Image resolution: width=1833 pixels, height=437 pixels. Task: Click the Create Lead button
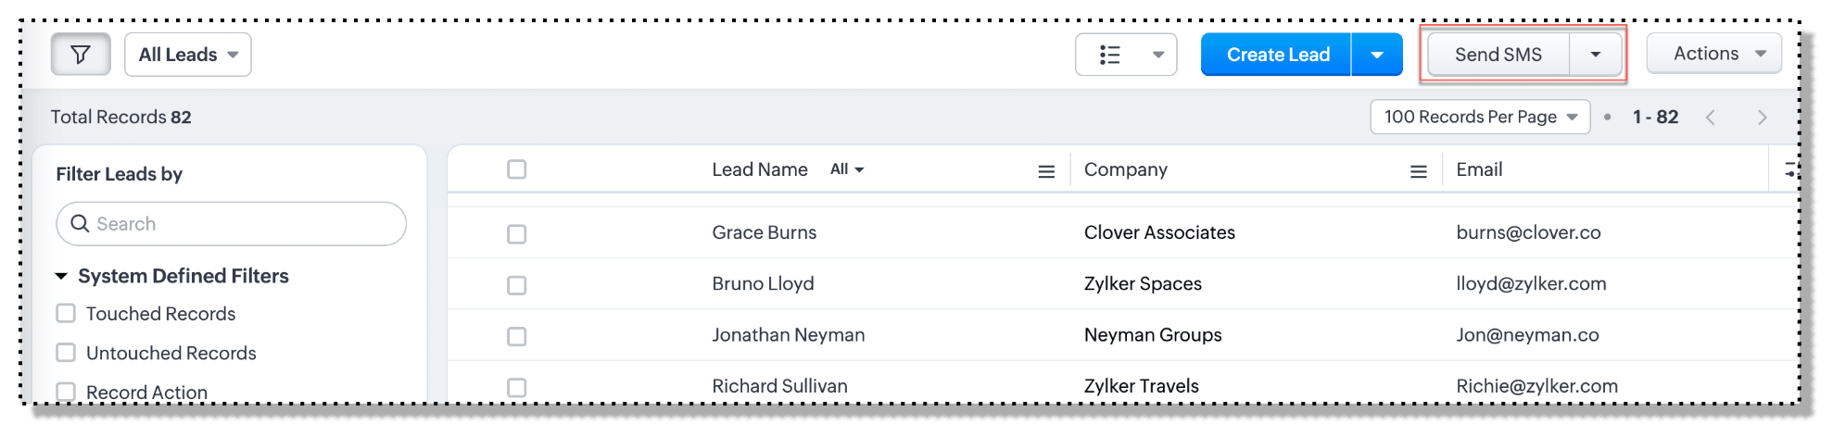click(x=1277, y=55)
